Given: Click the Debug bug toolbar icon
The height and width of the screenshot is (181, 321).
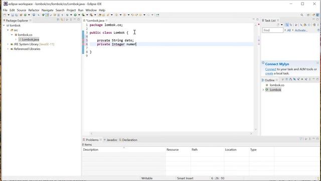Looking at the screenshot, I should (x=67, y=15).
